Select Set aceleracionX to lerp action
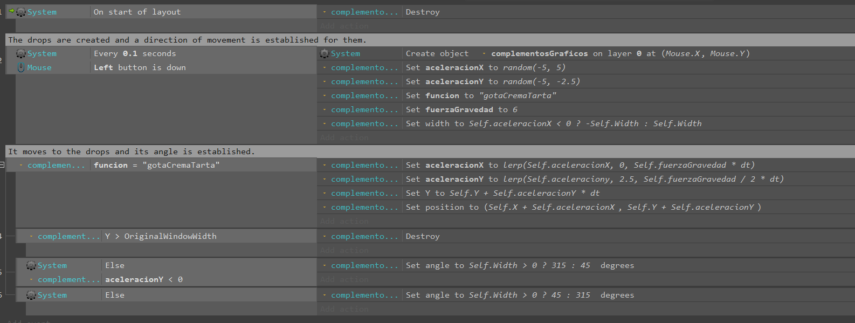Viewport: 855px width, 323px height. 587,165
